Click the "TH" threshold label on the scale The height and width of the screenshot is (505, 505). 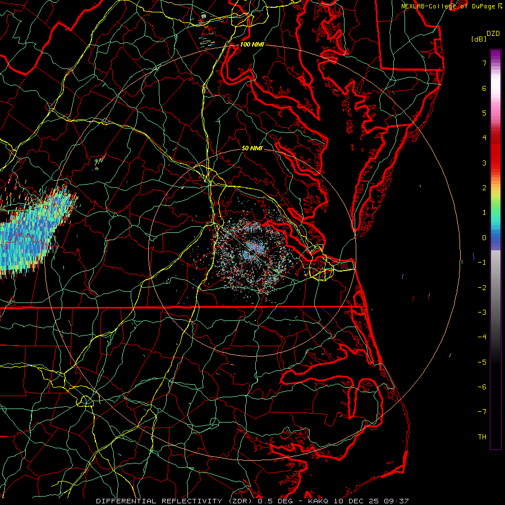click(482, 437)
